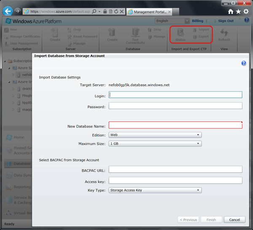Open the Key Type dropdown
The height and width of the screenshot is (230, 253).
(x=155, y=190)
